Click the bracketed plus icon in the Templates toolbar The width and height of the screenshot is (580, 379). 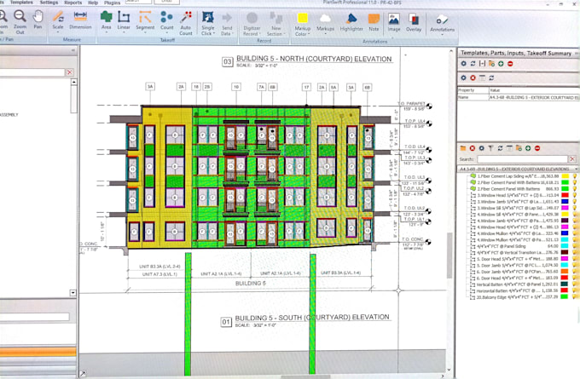pos(482,64)
